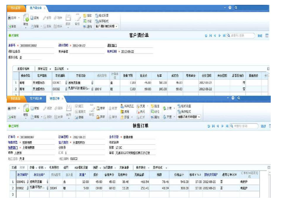
Task: Click 毛利预估 (Gross profit estimate) above the 销售订单 grid
Action: click(x=54, y=168)
